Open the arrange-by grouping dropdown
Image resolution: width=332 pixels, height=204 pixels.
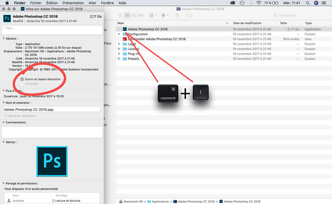(153, 16)
